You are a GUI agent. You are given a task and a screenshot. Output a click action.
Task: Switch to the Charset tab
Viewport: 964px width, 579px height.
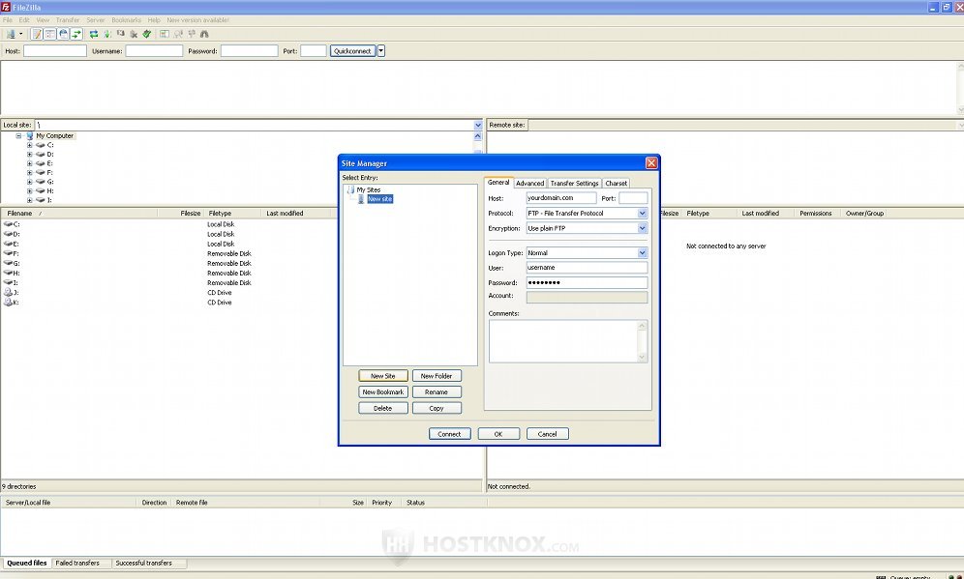(x=616, y=183)
